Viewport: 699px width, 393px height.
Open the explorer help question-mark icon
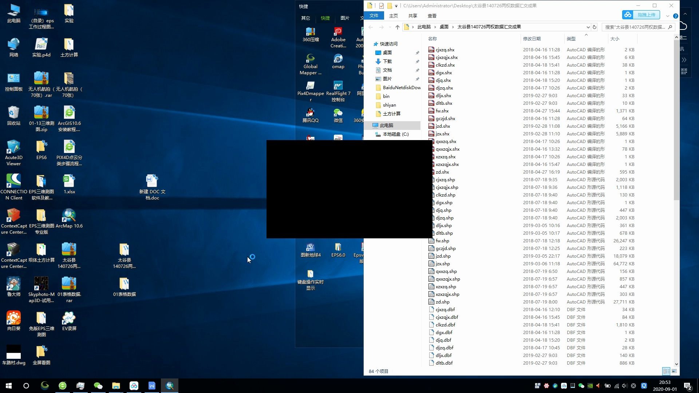pos(676,16)
